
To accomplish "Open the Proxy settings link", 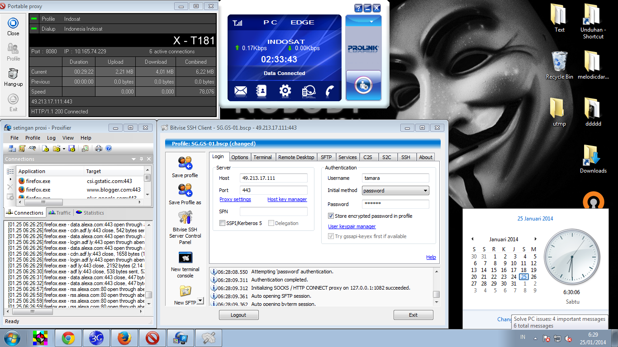I will [x=235, y=199].
